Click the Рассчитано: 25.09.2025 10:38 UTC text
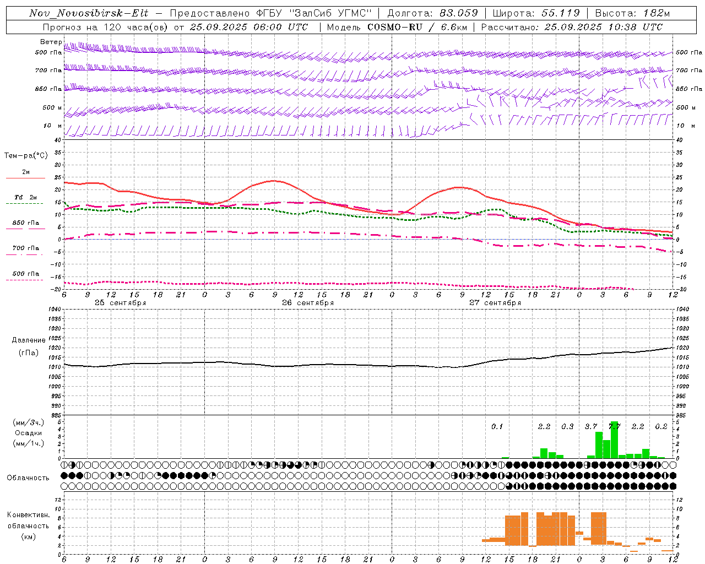Viewport: 705px width, 564px height. (572, 27)
